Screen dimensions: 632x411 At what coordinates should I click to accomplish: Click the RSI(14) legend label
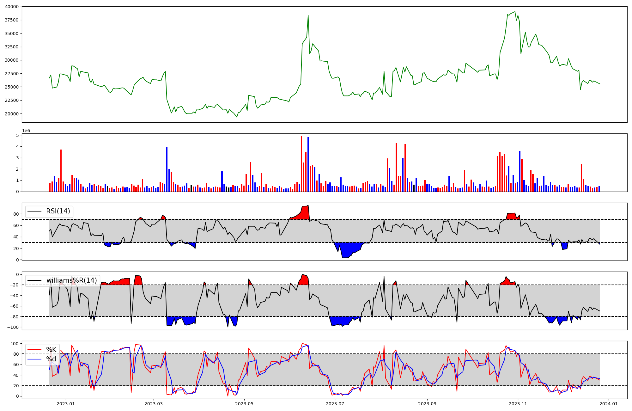58,211
